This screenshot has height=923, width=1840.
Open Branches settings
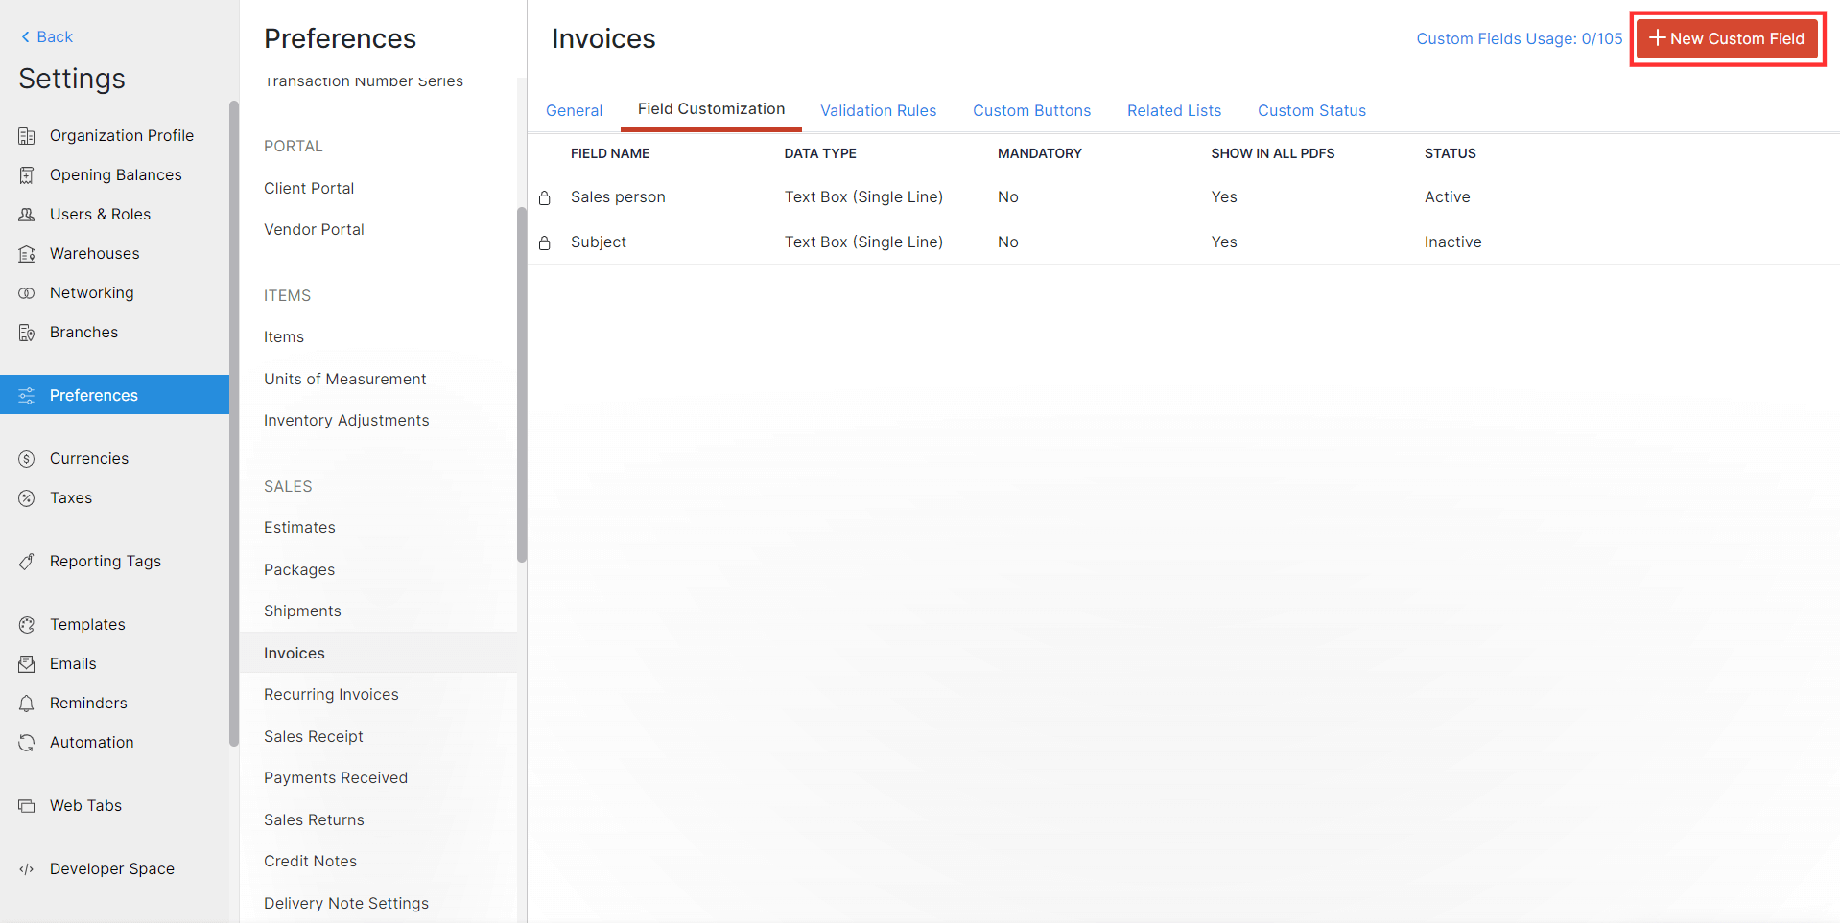(x=83, y=332)
